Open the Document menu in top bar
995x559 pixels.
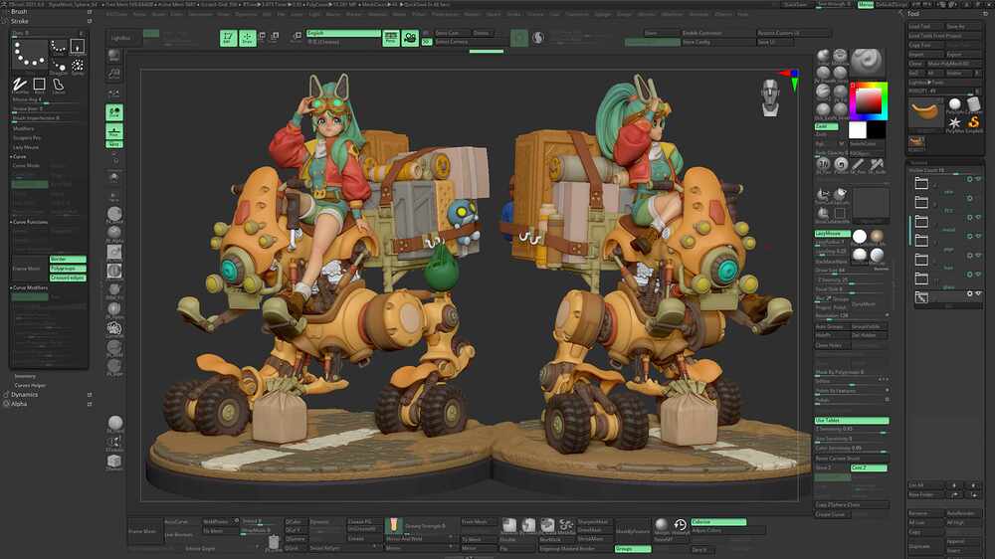tap(201, 13)
